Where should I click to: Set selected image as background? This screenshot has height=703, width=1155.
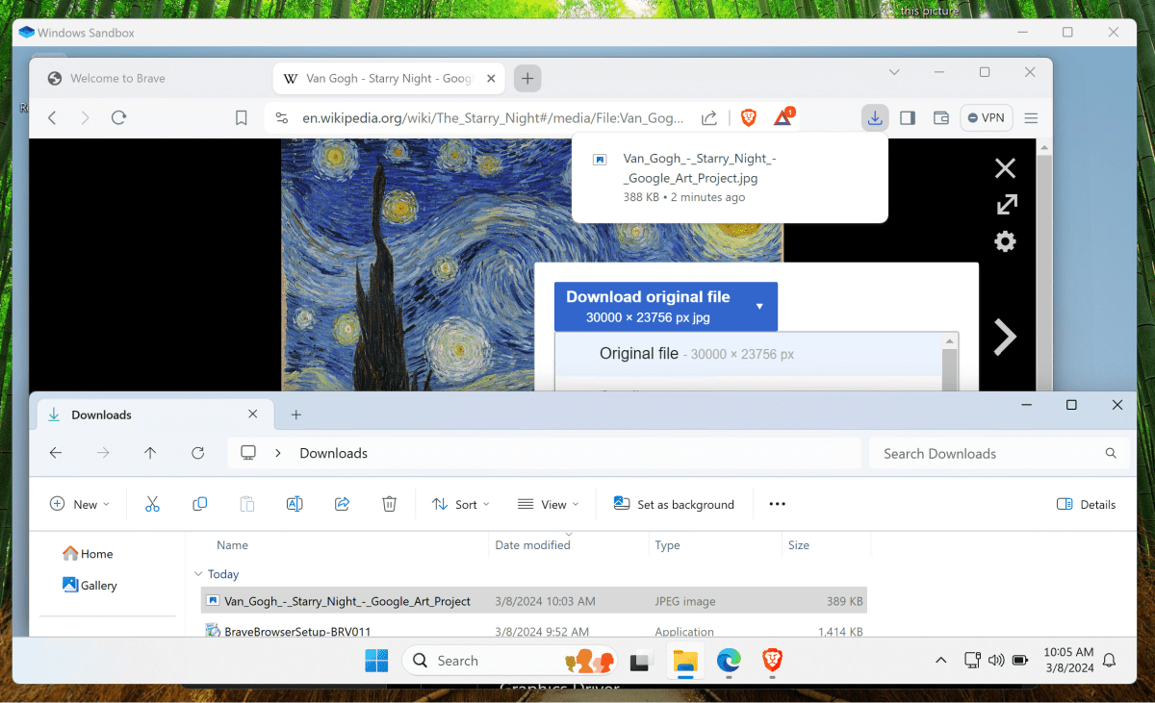675,503
